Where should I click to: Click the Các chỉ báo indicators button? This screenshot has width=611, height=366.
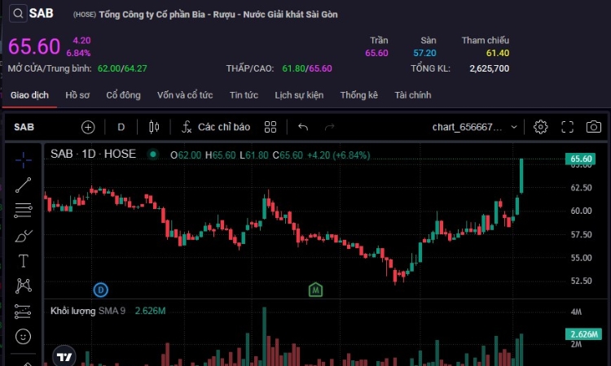215,127
